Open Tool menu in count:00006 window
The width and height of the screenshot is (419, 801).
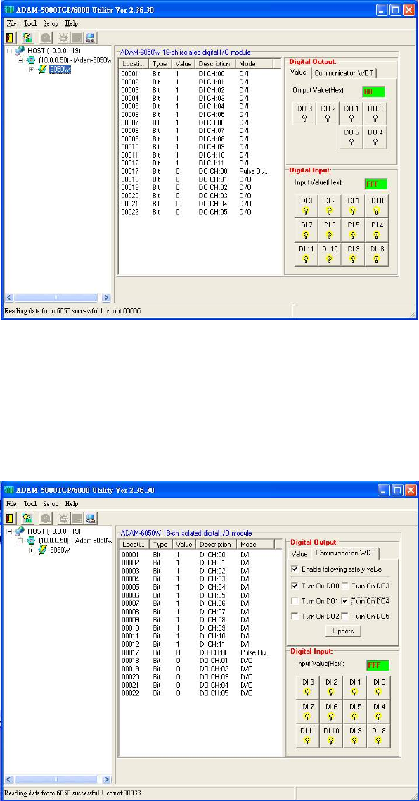(x=30, y=23)
